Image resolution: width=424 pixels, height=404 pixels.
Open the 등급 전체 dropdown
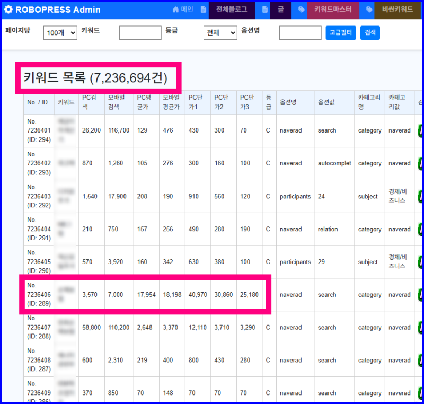tap(220, 33)
